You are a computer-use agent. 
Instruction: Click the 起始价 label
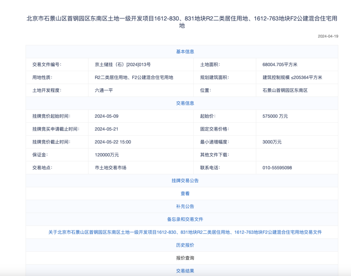208,116
